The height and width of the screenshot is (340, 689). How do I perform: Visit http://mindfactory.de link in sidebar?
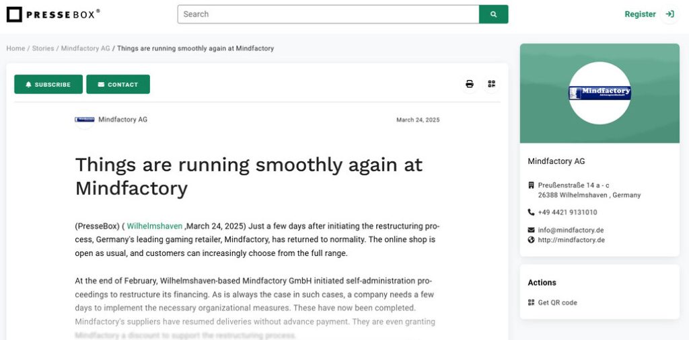click(571, 240)
